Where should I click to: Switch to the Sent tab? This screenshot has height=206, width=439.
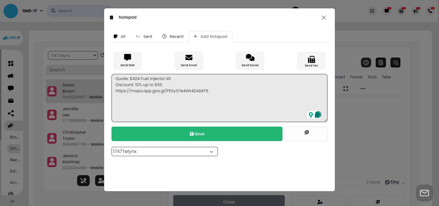(144, 36)
